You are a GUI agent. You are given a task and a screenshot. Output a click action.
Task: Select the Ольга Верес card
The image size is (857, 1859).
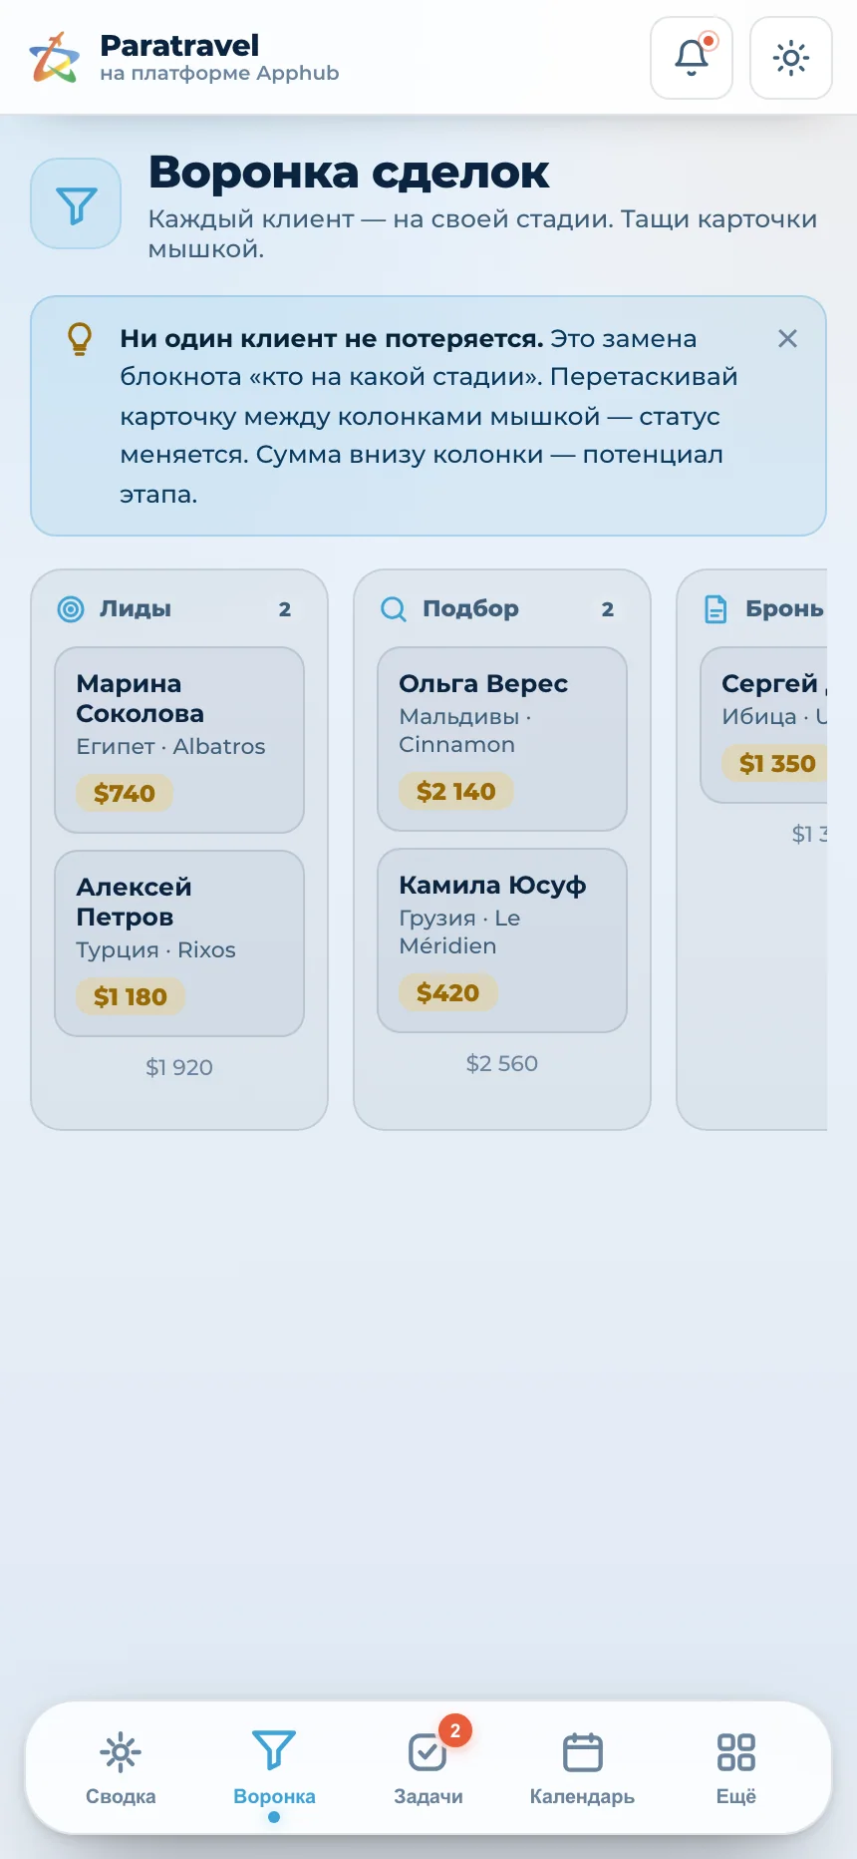[x=502, y=739]
